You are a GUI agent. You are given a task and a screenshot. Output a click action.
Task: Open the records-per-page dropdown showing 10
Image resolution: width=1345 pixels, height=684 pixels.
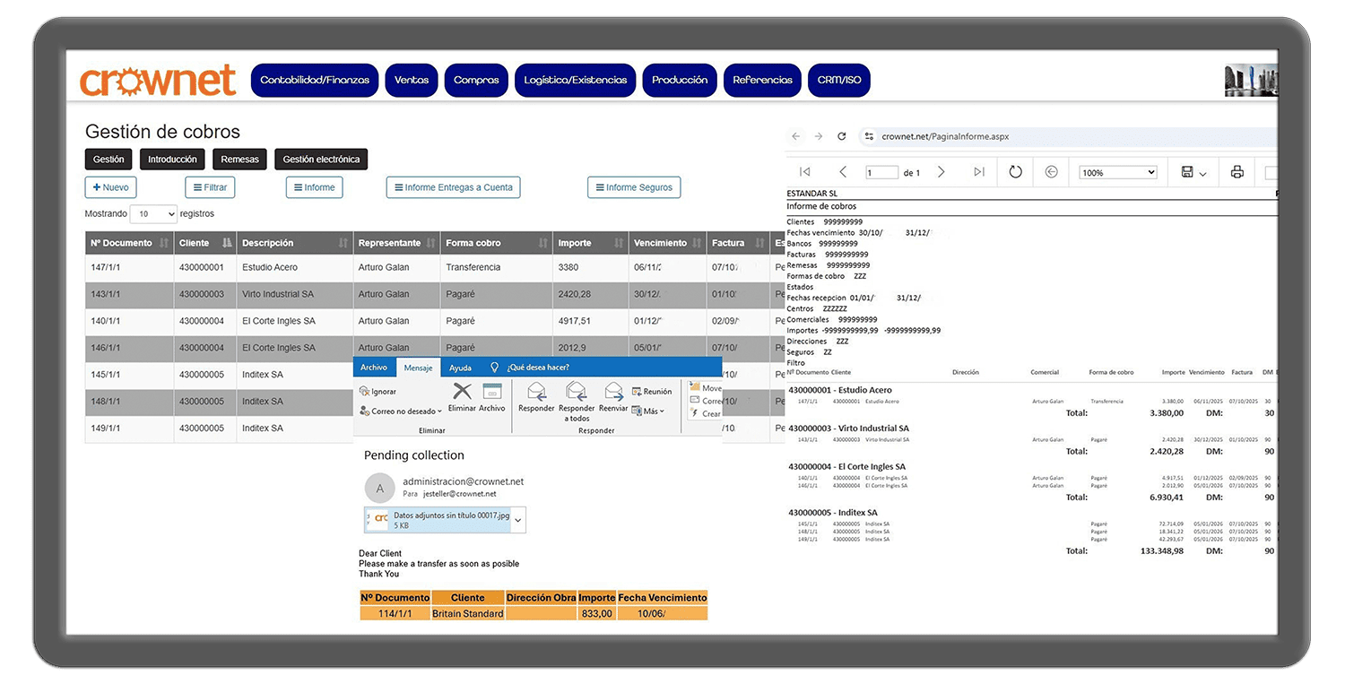[153, 214]
